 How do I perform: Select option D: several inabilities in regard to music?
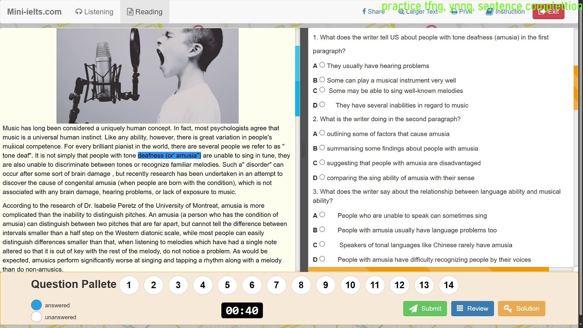pos(322,105)
